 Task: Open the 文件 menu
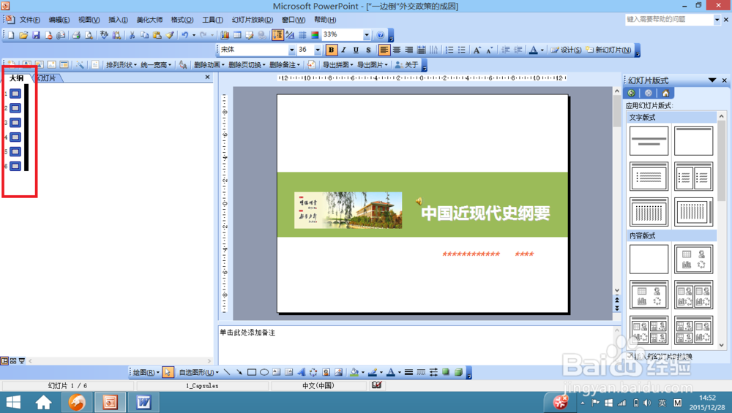pyautogui.click(x=29, y=20)
